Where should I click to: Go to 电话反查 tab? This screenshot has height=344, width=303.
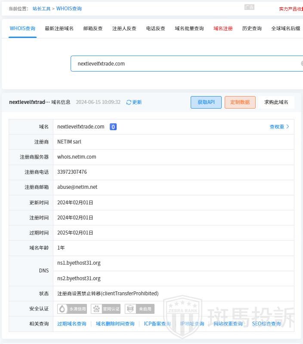pyautogui.click(x=155, y=28)
